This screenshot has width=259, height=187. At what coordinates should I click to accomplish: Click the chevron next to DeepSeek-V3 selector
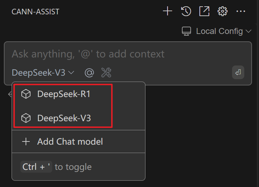(x=71, y=73)
